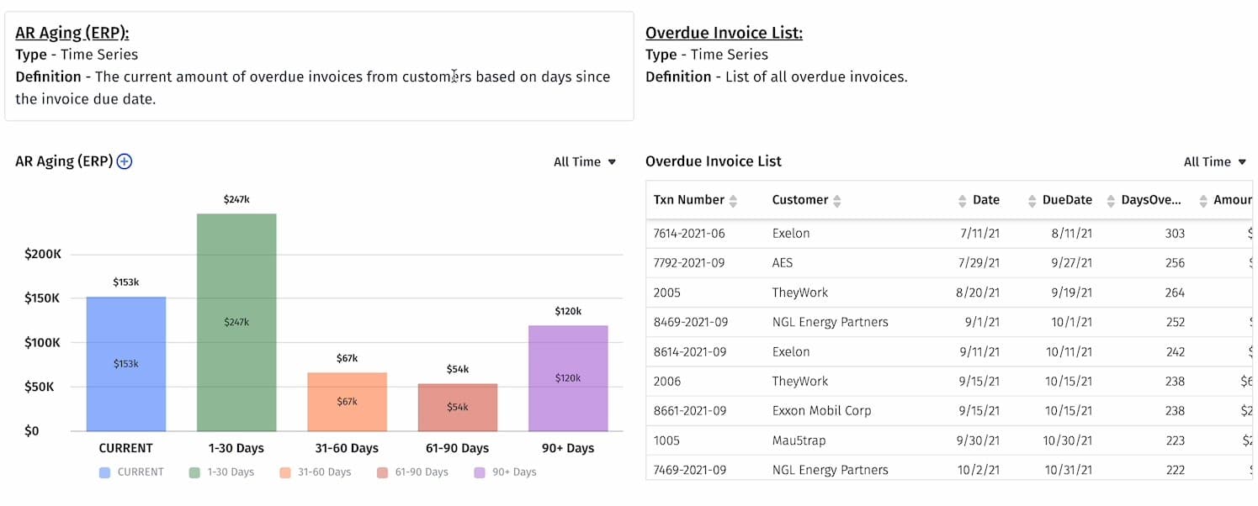Click the underlined Overdue Invoice List heading
The height and width of the screenshot is (506, 1258).
725,32
